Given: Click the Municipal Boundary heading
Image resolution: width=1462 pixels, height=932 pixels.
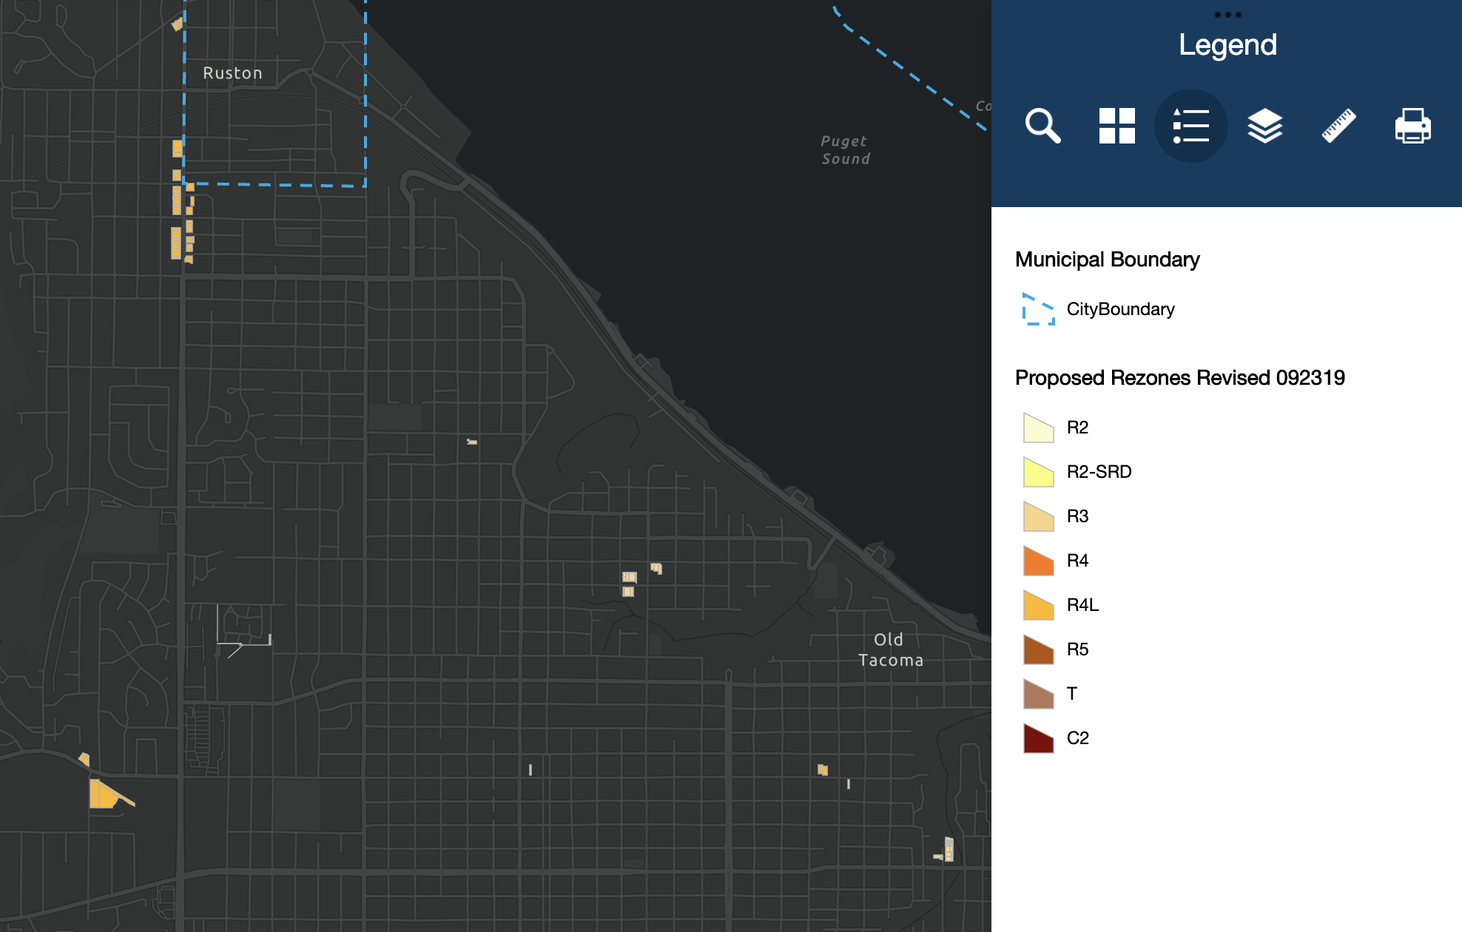Looking at the screenshot, I should point(1107,260).
